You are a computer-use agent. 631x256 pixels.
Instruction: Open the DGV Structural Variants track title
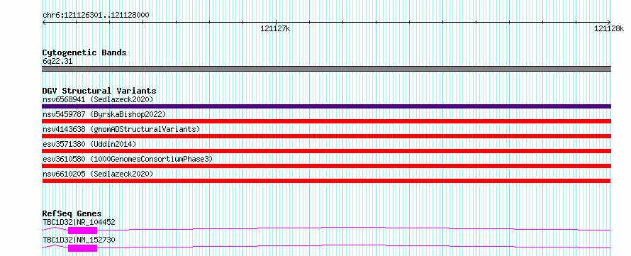99,91
